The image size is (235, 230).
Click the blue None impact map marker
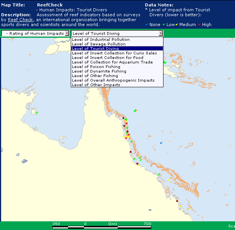[x=161, y=143]
